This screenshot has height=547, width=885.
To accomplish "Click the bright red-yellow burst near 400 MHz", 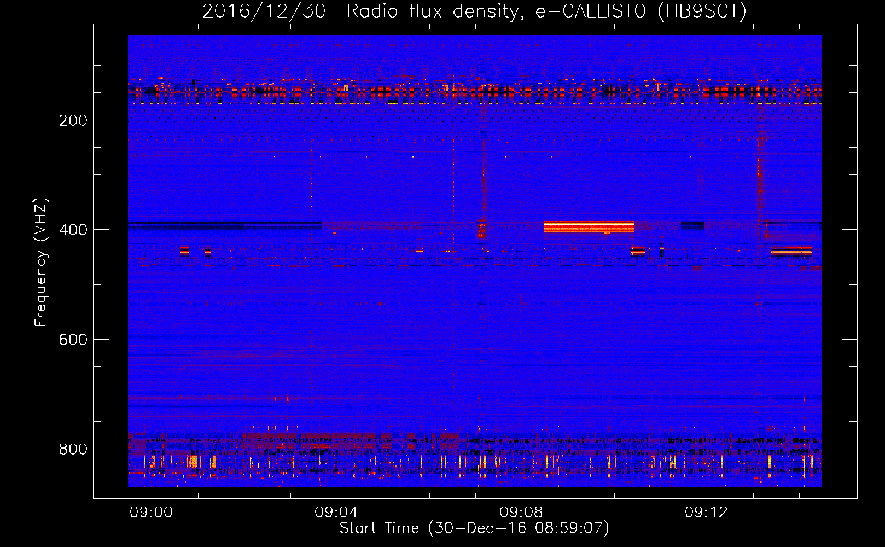I will 589,227.
